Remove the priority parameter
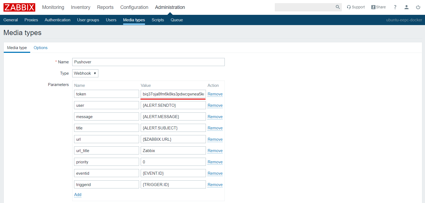Viewport: 425px width, 203px height. coord(215,162)
